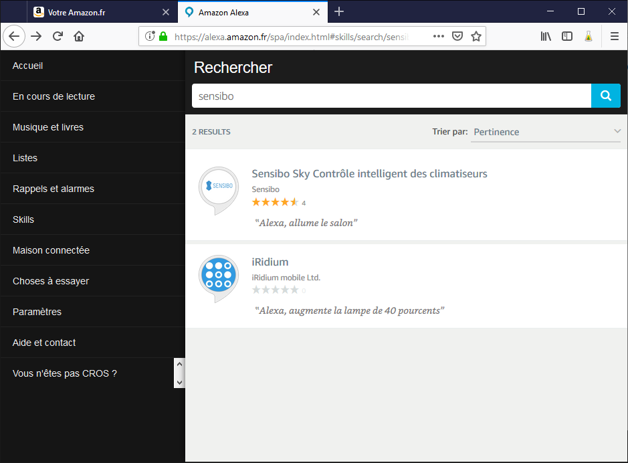Expand the Trier par Pertinence dropdown
628x463 pixels.
(x=546, y=132)
